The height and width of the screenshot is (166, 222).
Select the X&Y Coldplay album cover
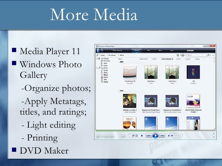pos(193,72)
